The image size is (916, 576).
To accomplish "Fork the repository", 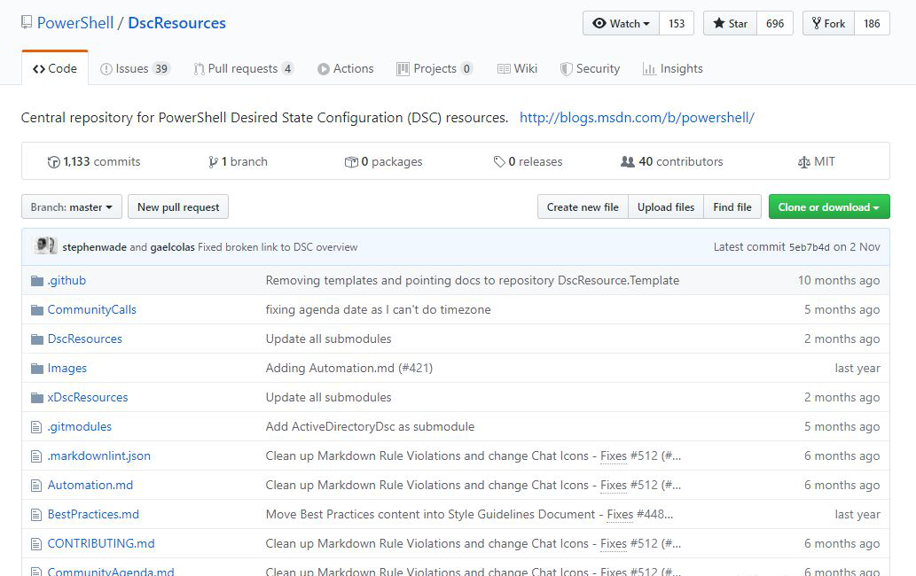I will [829, 23].
